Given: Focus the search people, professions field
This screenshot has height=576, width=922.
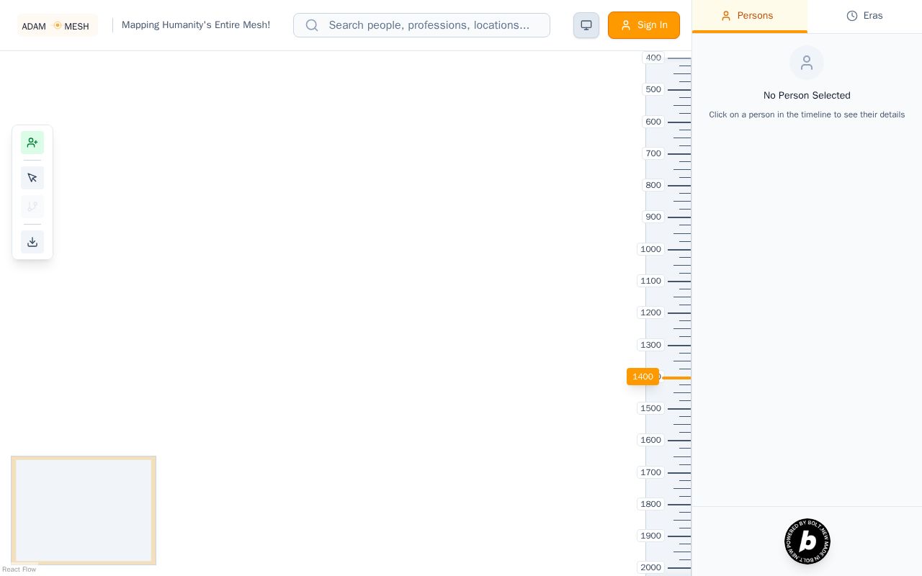Looking at the screenshot, I should coord(421,25).
